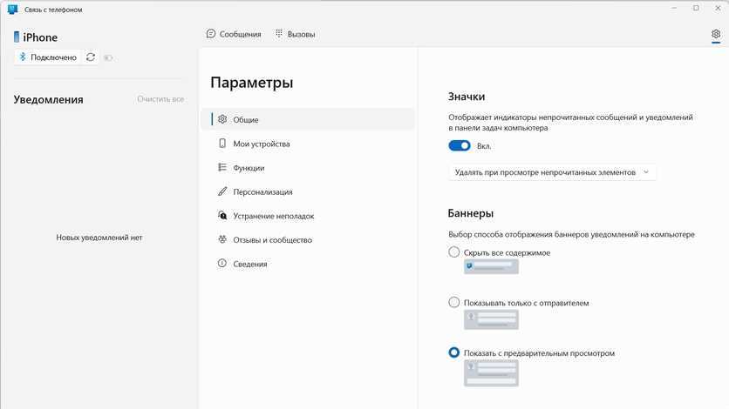
Task: Click the list icon beside Функции
Action: click(222, 168)
